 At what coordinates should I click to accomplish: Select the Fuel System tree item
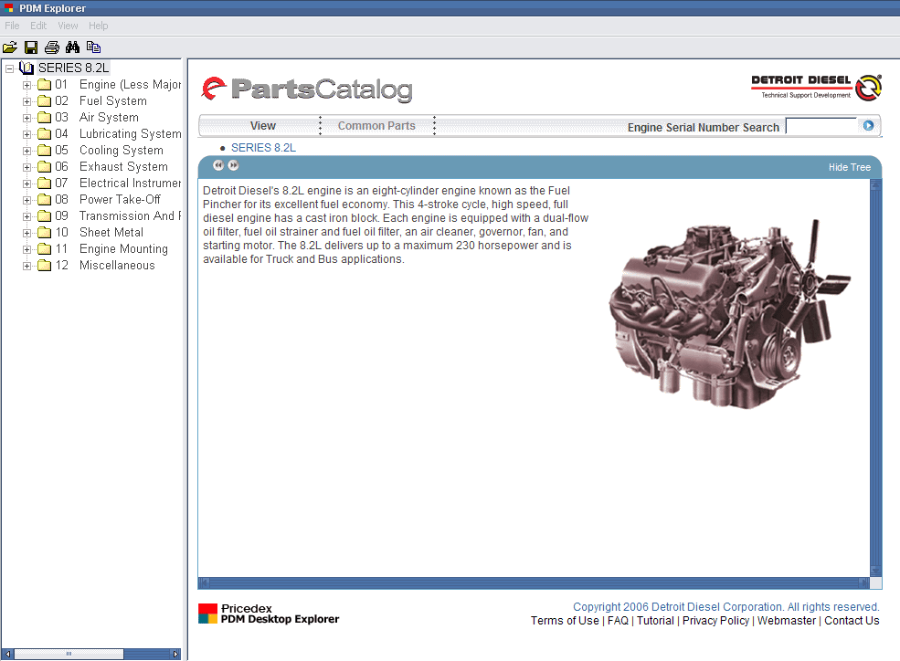pyautogui.click(x=113, y=101)
